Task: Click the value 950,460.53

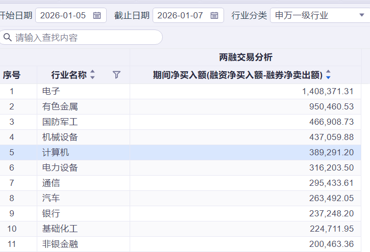Action: pos(331,106)
